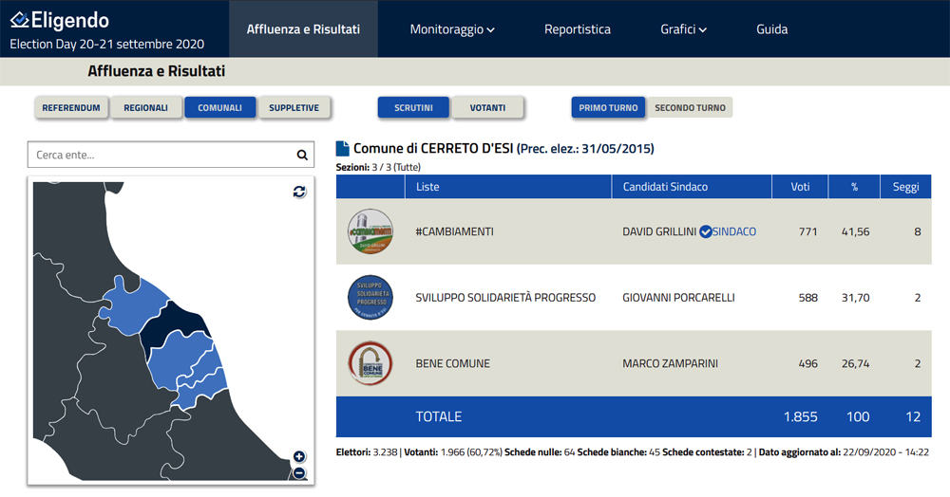Select the Referendum election type

click(71, 108)
